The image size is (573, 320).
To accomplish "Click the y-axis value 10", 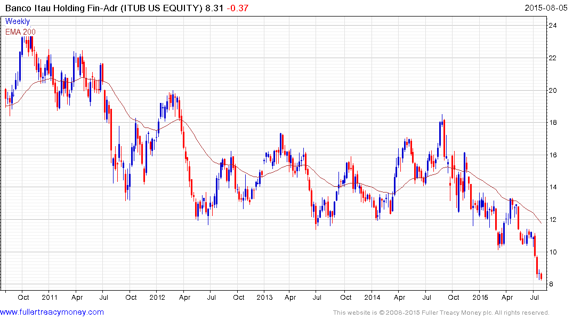I will [553, 252].
